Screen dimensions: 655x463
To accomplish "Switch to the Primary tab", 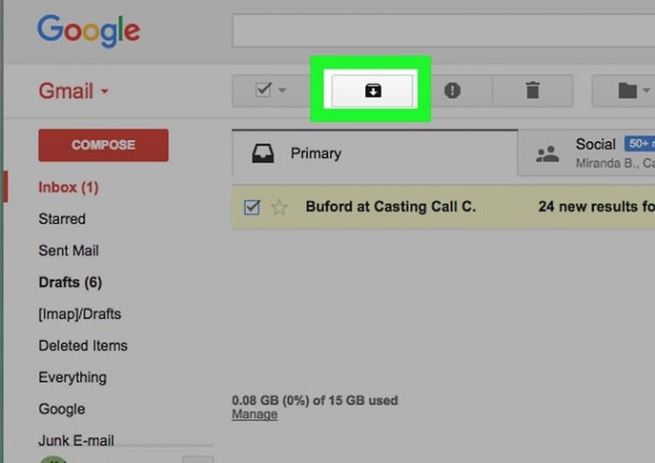I will (315, 153).
